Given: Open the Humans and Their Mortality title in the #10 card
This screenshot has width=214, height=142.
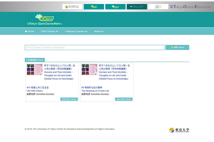Looking at the screenshot, I should [60, 72].
